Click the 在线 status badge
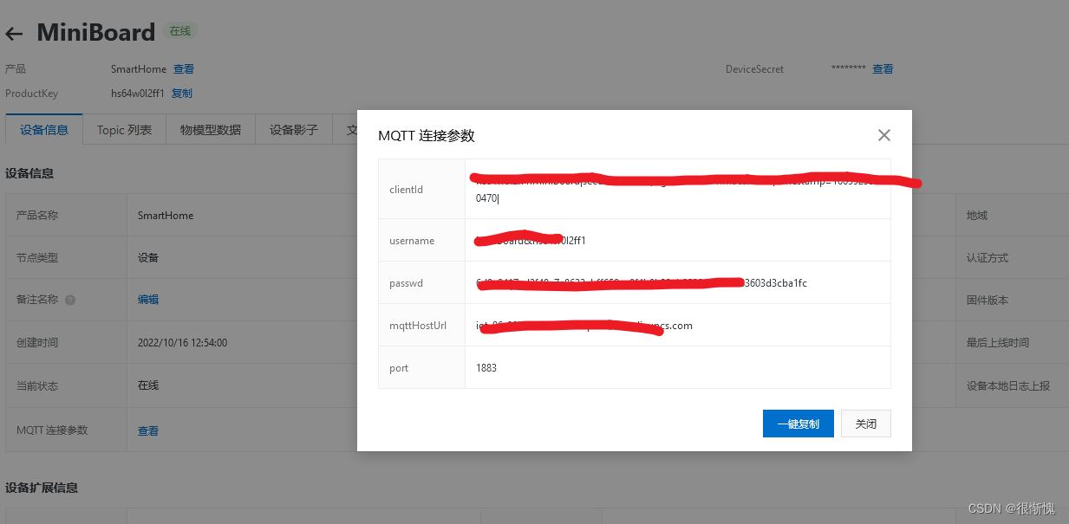This screenshot has width=1069, height=524. pos(179,30)
